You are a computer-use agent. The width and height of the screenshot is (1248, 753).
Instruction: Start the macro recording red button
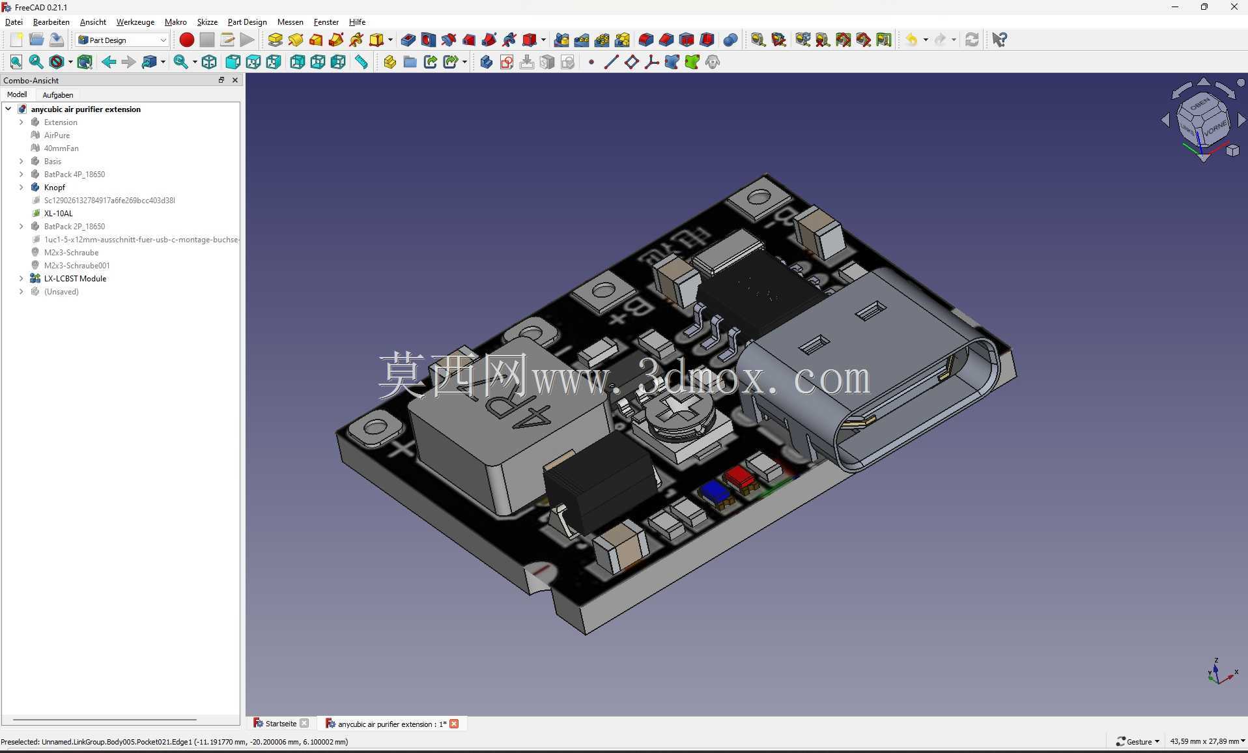(x=186, y=40)
